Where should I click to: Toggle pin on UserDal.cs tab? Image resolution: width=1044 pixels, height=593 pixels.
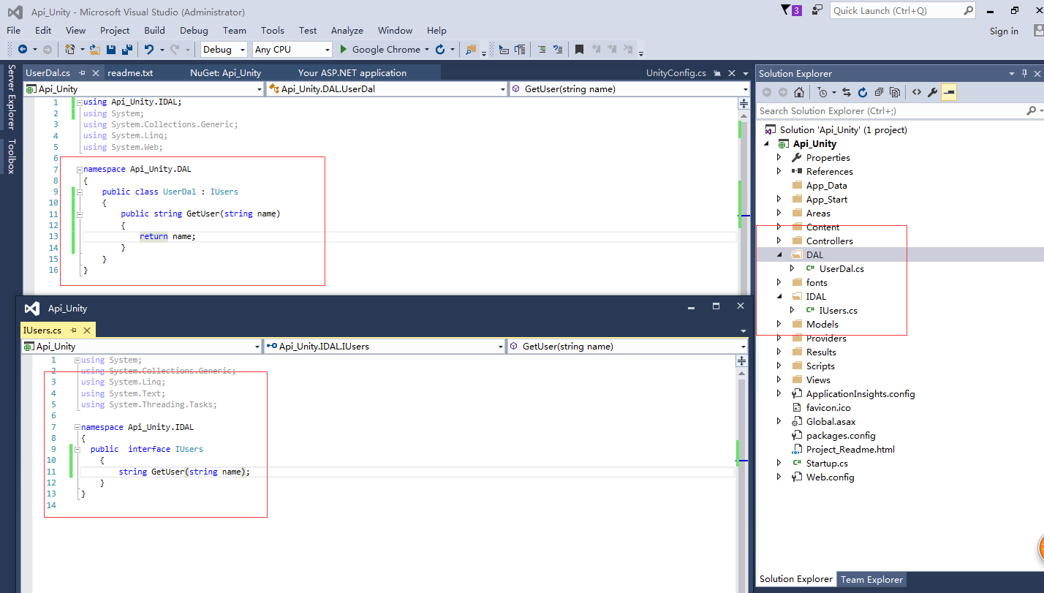coord(83,73)
